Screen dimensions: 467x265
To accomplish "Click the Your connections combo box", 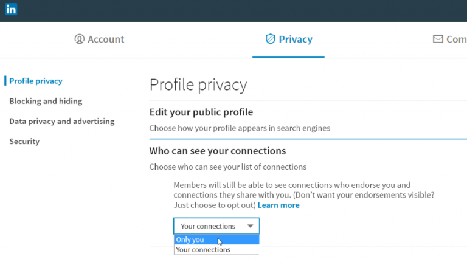I will pos(216,226).
